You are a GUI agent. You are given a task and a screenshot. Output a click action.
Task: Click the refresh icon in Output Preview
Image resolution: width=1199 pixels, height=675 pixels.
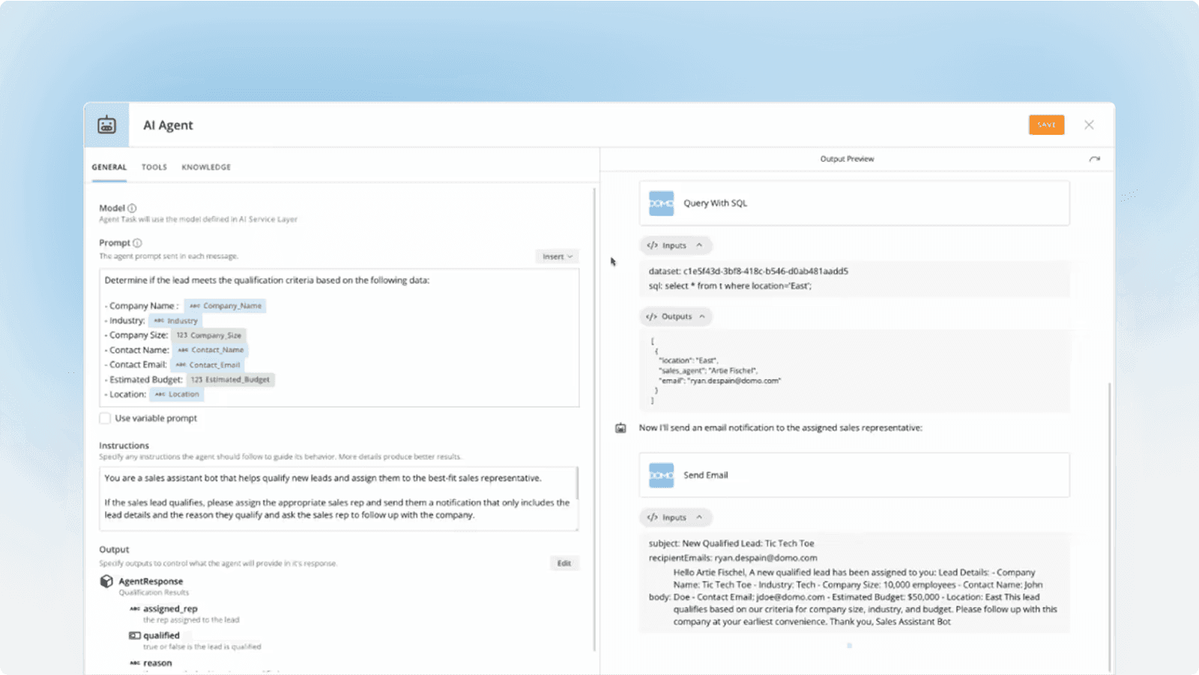tap(1094, 159)
